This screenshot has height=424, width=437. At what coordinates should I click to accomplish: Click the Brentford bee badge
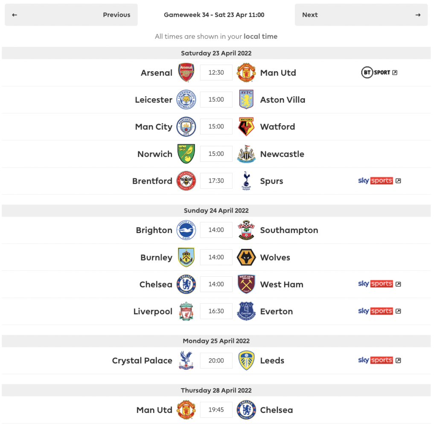[x=186, y=181]
